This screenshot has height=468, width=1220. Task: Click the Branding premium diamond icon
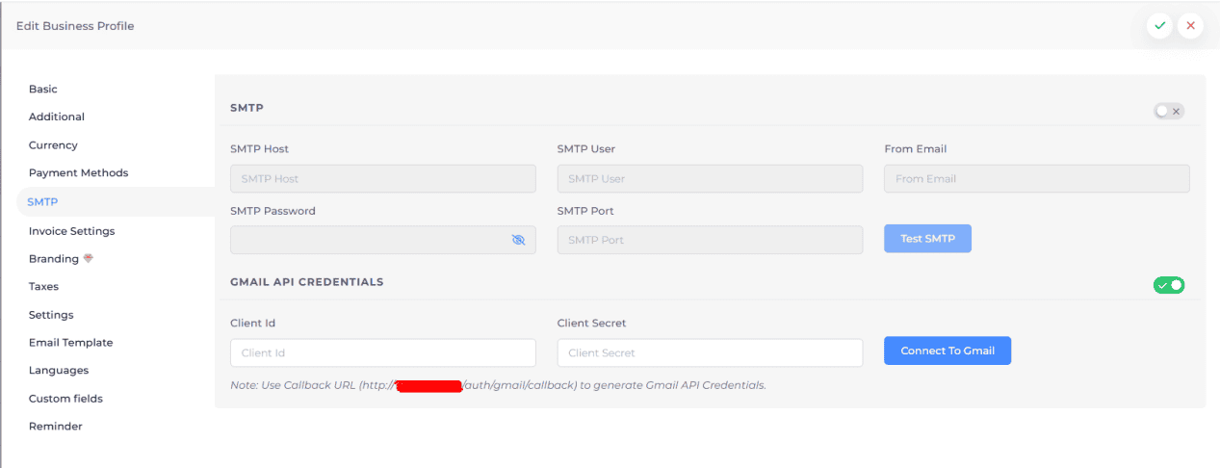coord(89,259)
